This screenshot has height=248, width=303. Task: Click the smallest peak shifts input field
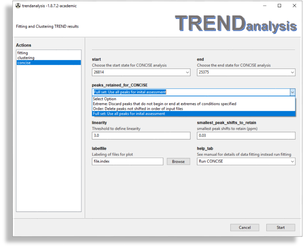(x=246, y=136)
